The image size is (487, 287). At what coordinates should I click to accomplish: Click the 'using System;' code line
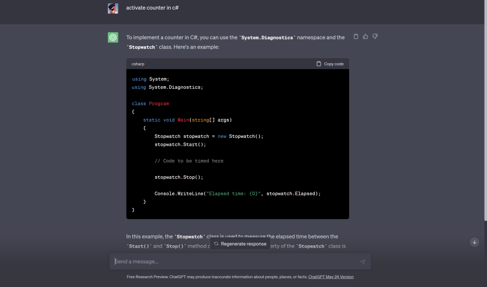click(151, 79)
